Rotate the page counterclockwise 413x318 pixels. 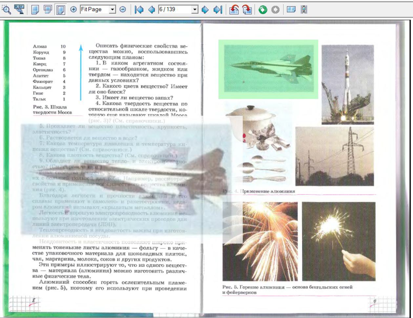click(234, 10)
